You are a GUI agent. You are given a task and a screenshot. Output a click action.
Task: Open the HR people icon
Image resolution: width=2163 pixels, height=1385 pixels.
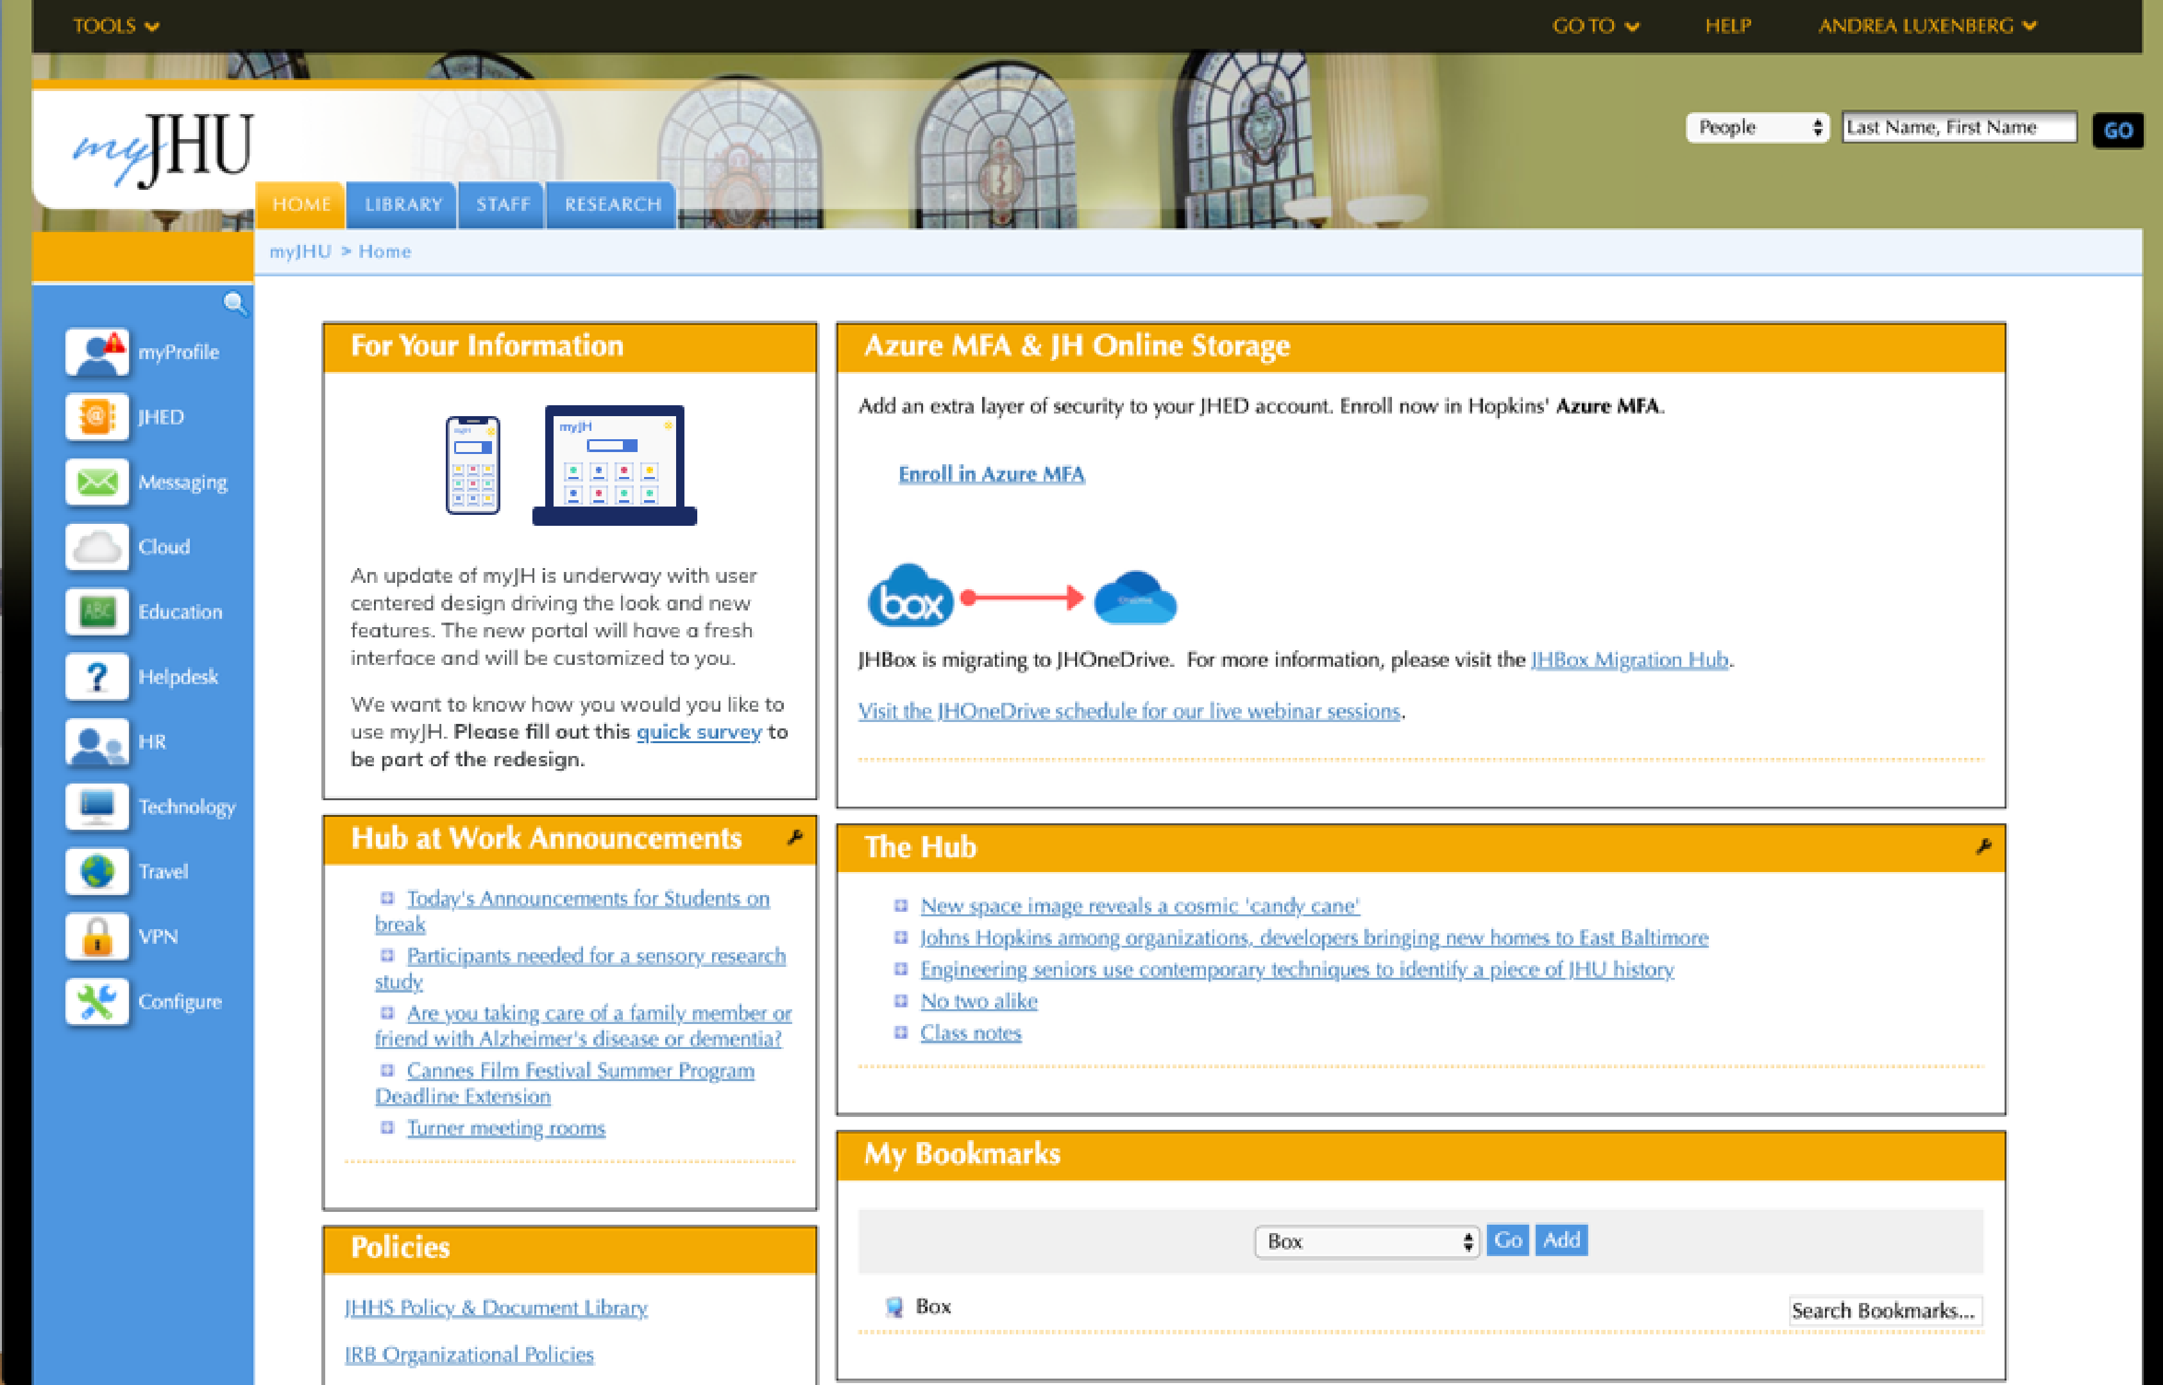coord(97,741)
